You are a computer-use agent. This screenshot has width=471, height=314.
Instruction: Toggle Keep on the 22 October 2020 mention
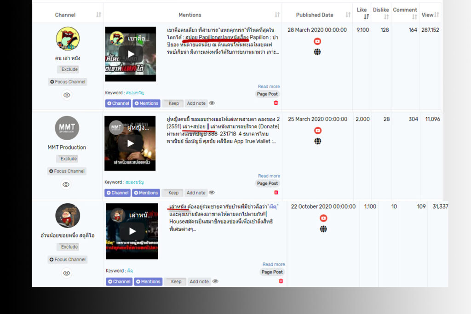coord(176,282)
